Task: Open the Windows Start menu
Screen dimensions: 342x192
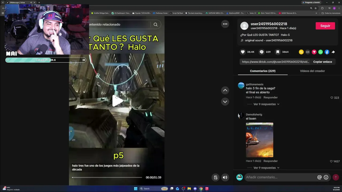Action: (136, 189)
